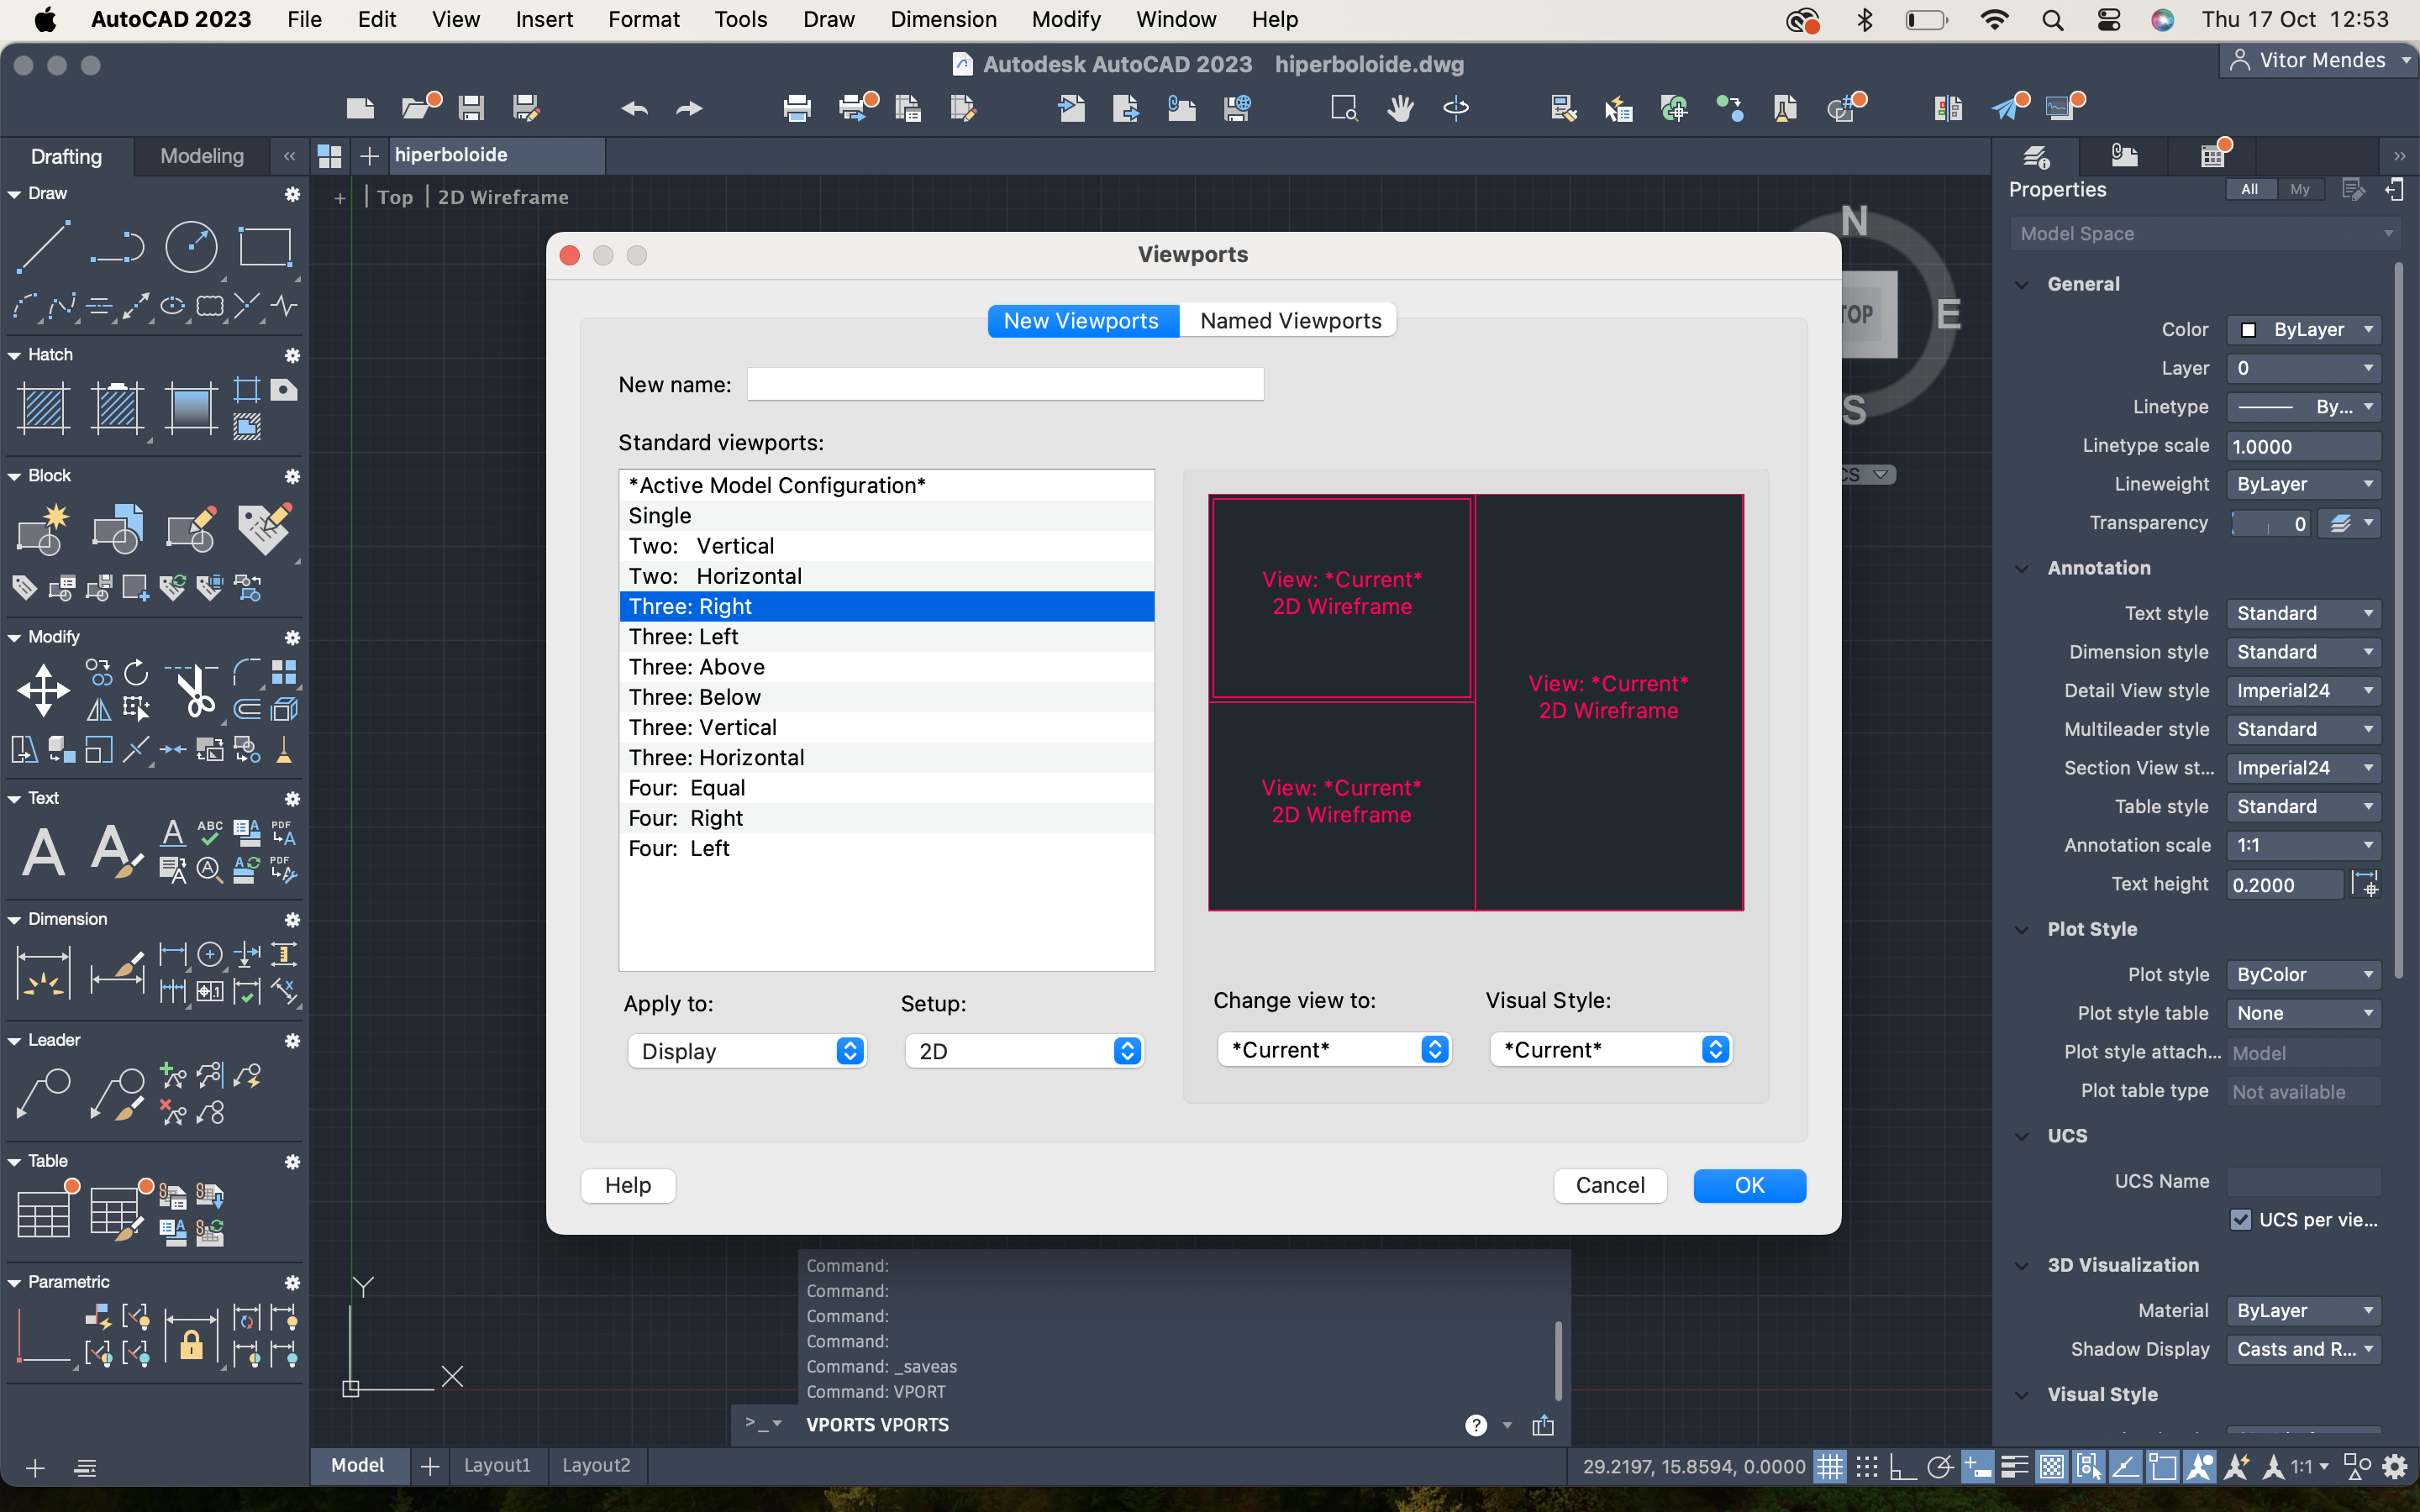Adjust the Transparency slider
The image size is (2420, 1512).
[2271, 523]
